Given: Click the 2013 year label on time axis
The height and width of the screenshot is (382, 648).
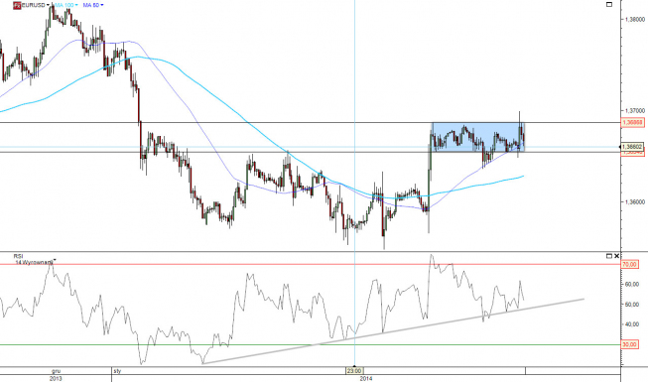Looking at the screenshot, I should (x=56, y=378).
